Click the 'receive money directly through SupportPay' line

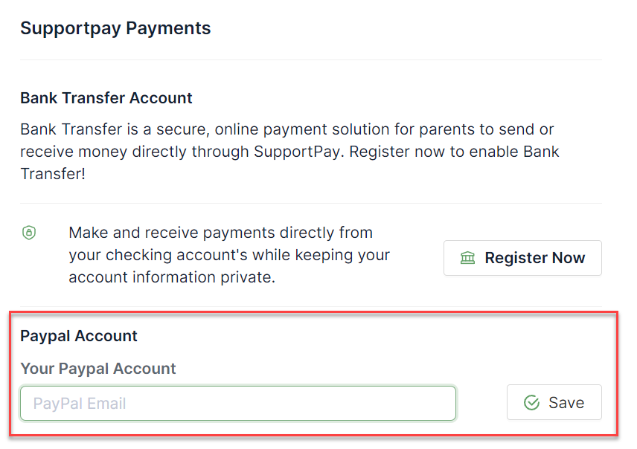(181, 152)
